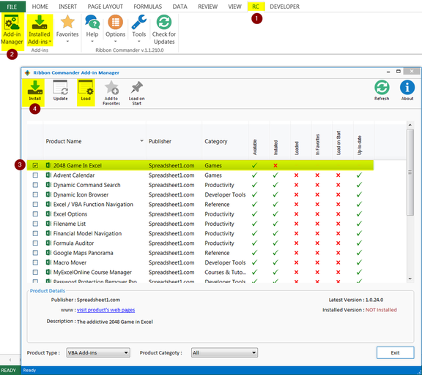Uncheck the 2048 Game In Excel checkbox
This screenshot has width=422, height=375.
35,165
